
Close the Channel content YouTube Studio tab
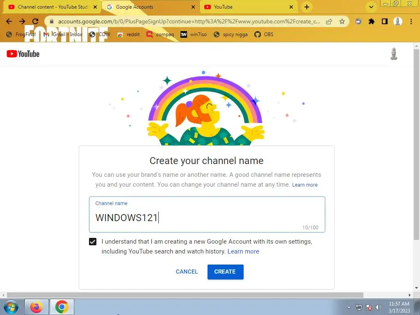click(x=95, y=7)
